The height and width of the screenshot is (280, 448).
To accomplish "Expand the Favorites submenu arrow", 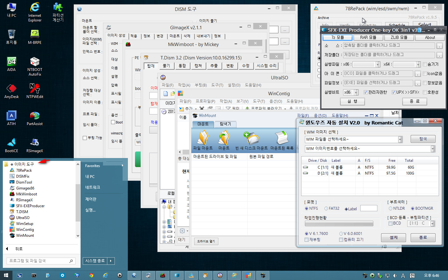I will pos(122,166).
